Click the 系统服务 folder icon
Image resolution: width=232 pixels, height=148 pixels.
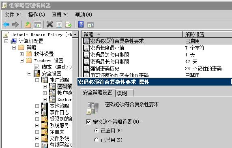45,125
